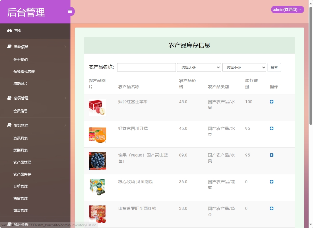Click the 农产品名称 search input field
The height and width of the screenshot is (228, 313).
point(146,67)
